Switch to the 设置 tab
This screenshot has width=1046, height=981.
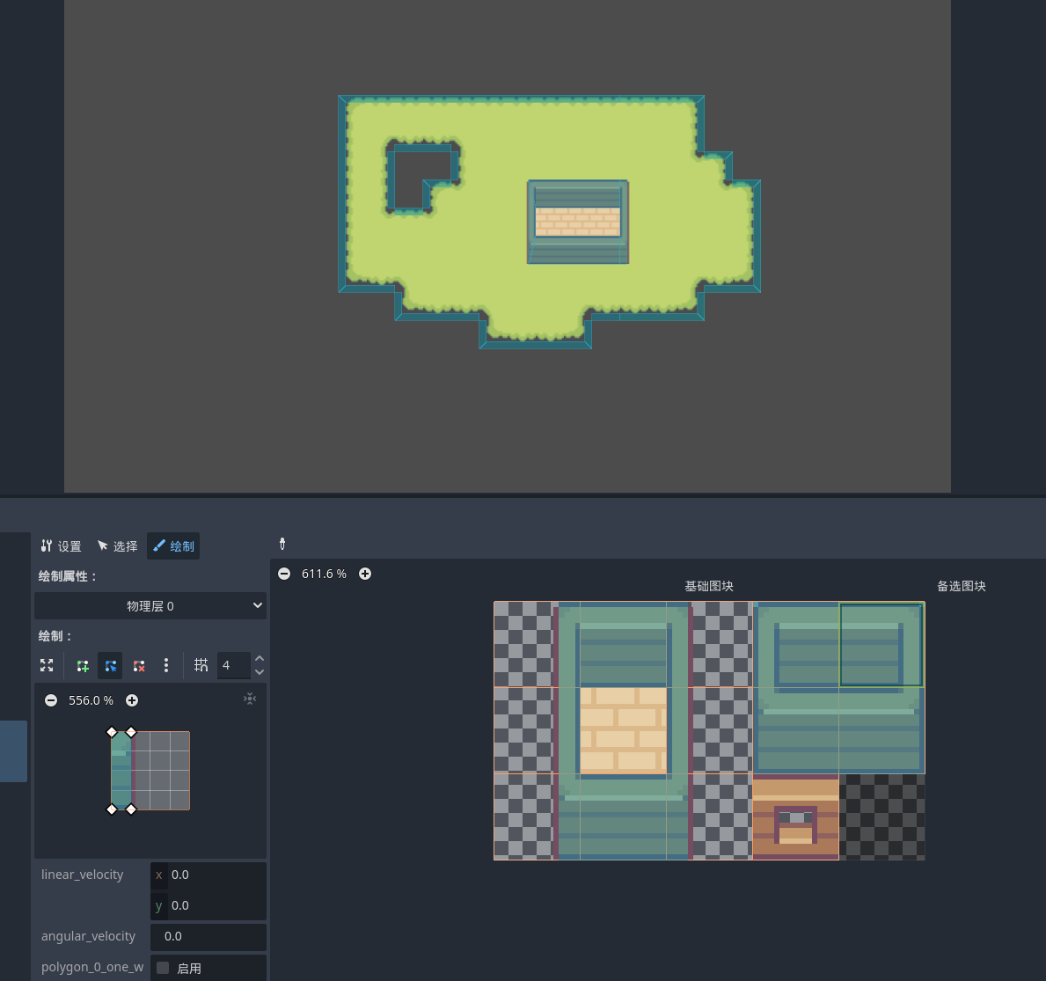[61, 546]
